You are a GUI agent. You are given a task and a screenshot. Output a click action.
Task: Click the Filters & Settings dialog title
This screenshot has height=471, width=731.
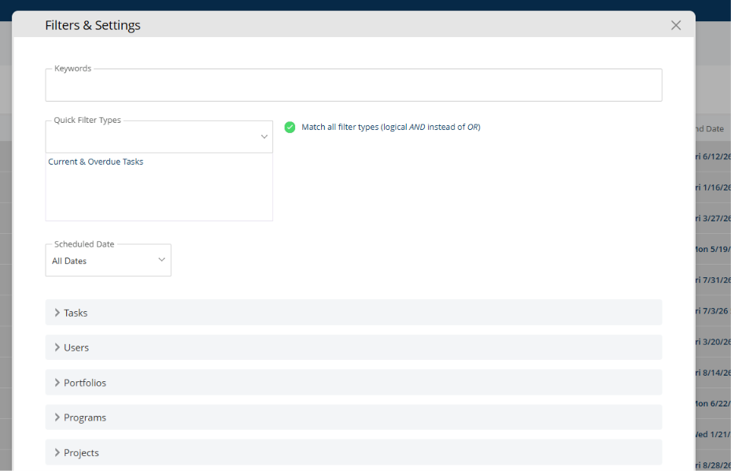tap(93, 25)
